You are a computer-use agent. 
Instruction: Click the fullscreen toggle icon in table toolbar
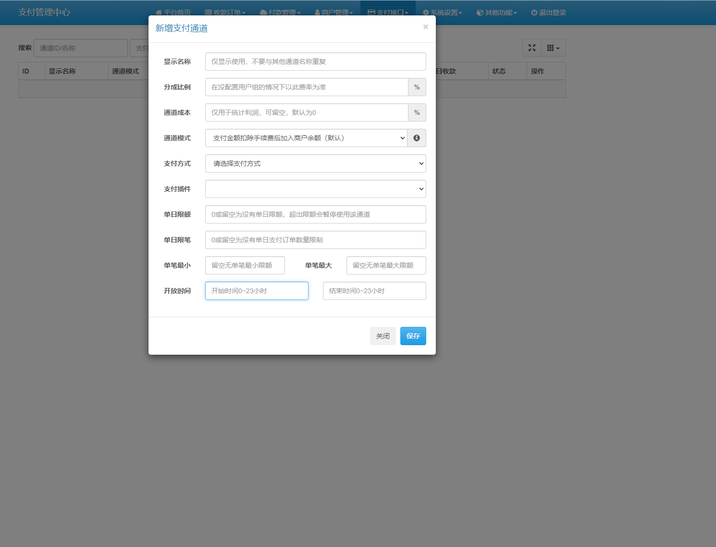tap(532, 48)
